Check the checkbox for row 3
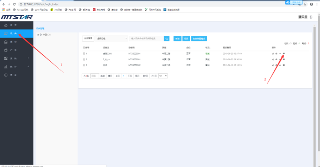The height and width of the screenshot is (167, 320). [x=85, y=65]
